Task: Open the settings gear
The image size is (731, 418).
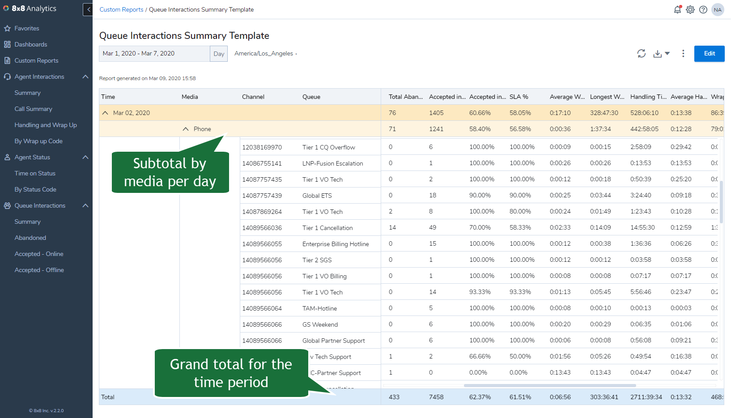Action: tap(690, 9)
